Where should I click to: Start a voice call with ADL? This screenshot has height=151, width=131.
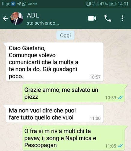[x=108, y=18]
